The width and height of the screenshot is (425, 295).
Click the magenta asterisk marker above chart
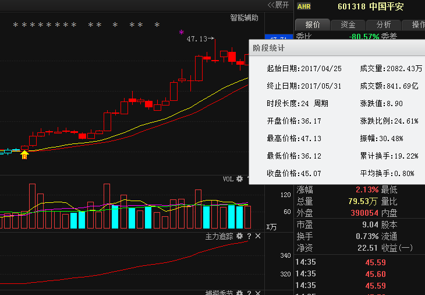(x=181, y=32)
